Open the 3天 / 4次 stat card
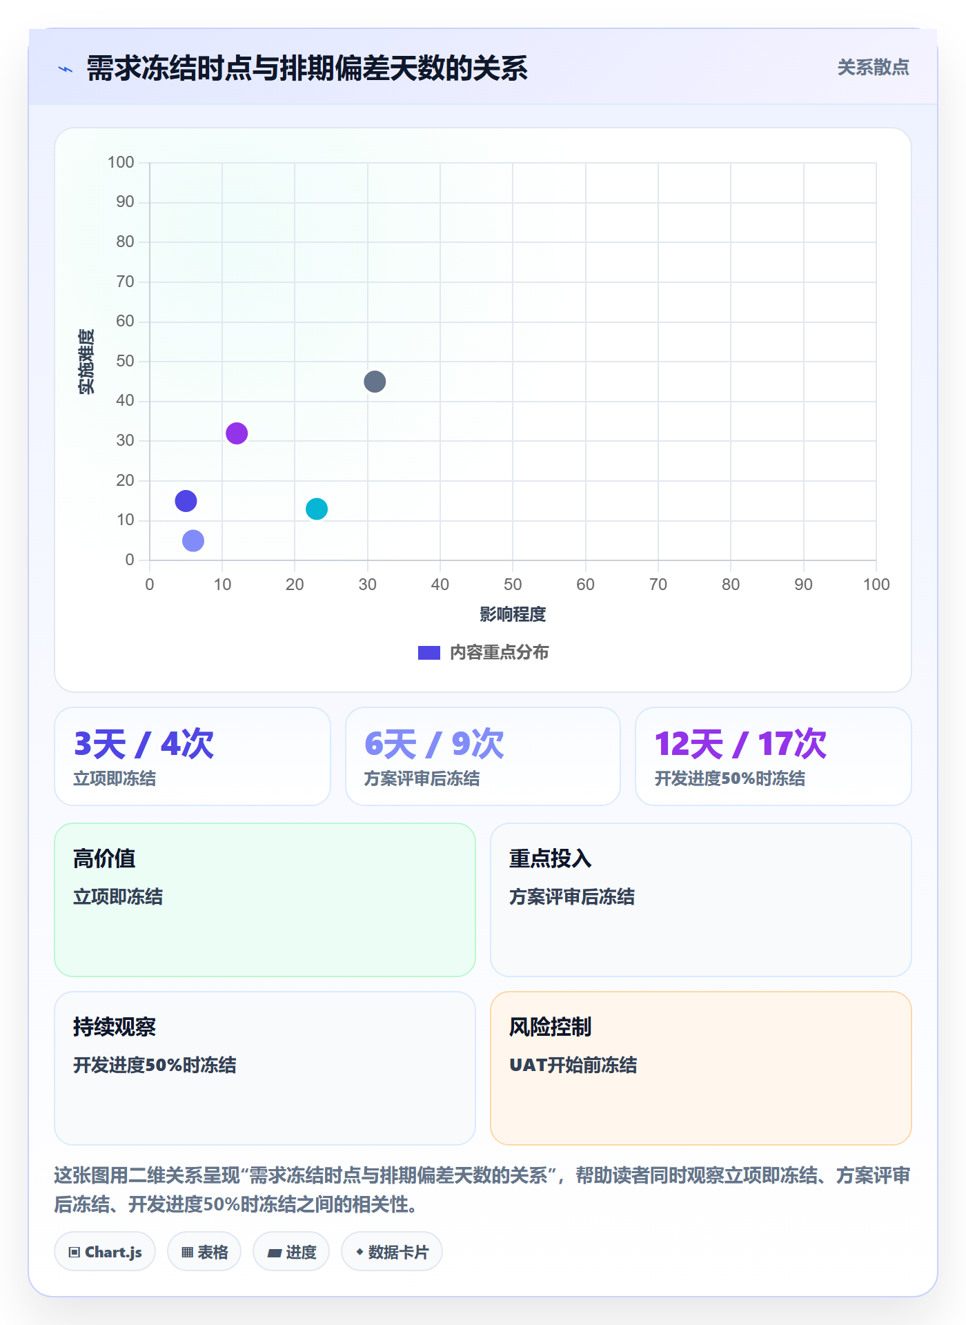Screen dimensions: 966x1325 coord(193,756)
